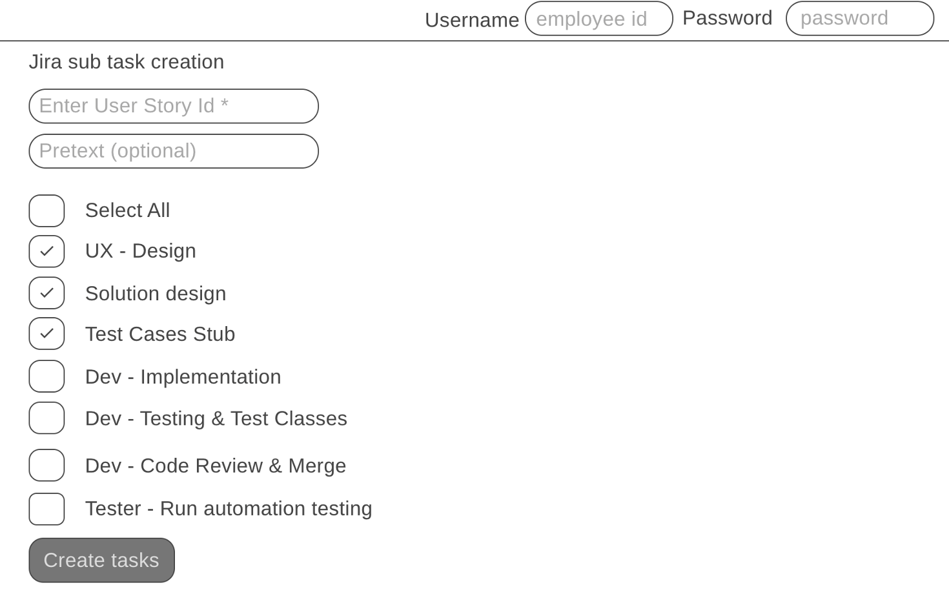Image resolution: width=949 pixels, height=598 pixels.
Task: Toggle Select All to choose every subtask
Action: 46,210
